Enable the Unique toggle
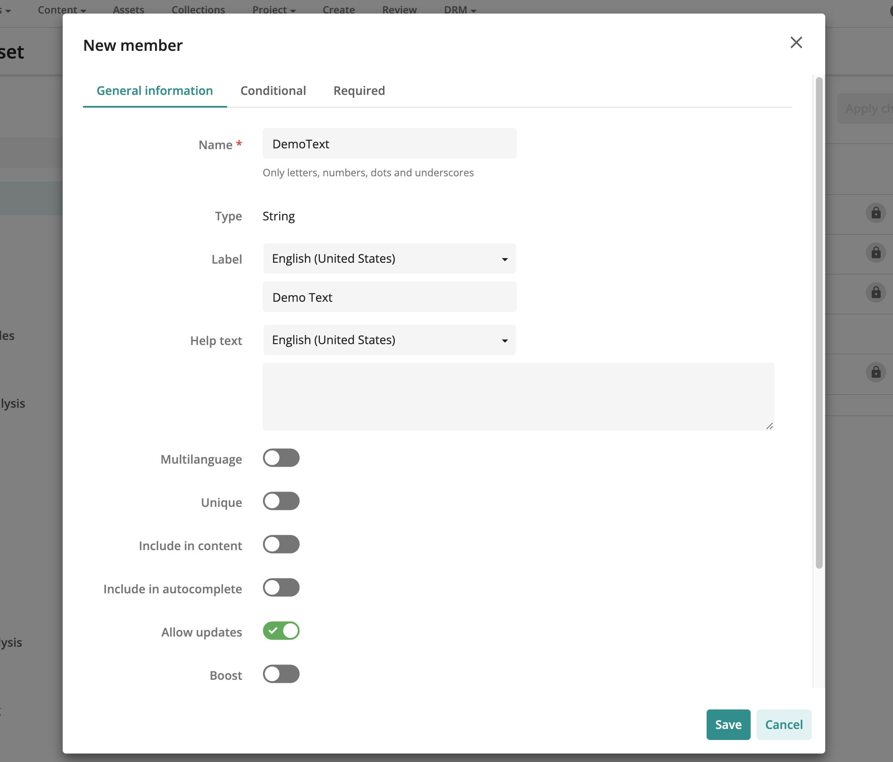 [281, 501]
